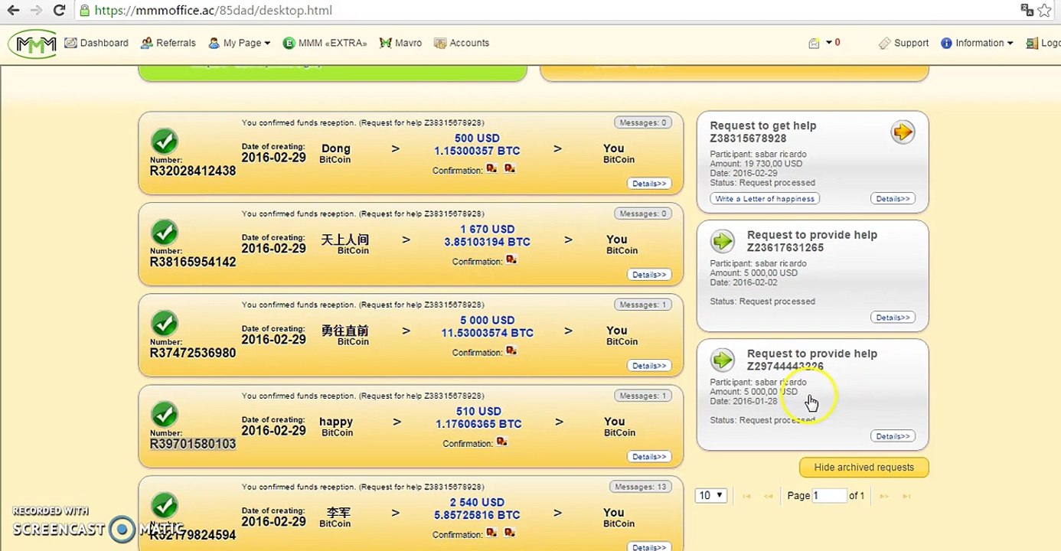Click Details on request Z38315678928
This screenshot has width=1061, height=551.
coord(893,199)
